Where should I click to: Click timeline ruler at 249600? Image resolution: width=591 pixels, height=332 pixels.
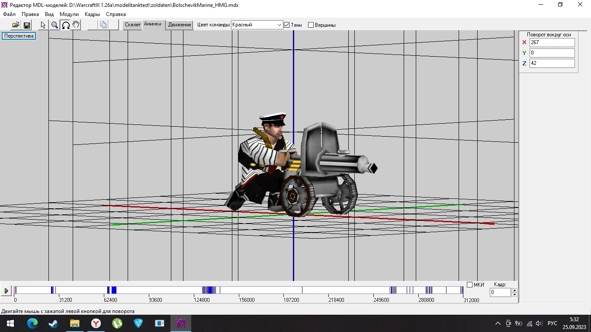click(381, 300)
